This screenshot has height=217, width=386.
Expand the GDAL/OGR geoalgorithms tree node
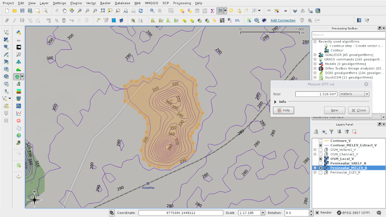click(315, 55)
